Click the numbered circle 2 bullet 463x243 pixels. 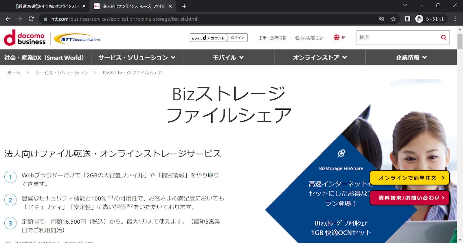(x=10, y=200)
